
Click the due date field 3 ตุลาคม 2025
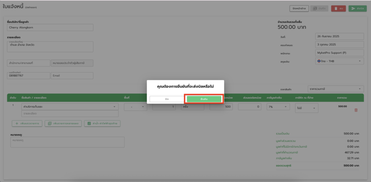coord(339,45)
